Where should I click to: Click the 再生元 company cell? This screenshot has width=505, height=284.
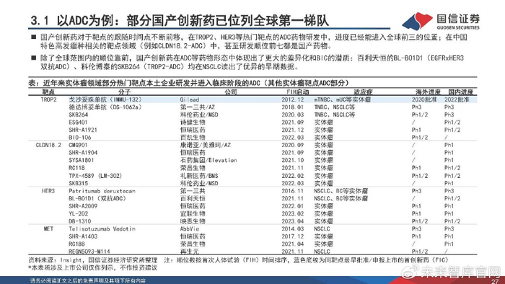[x=189, y=252]
